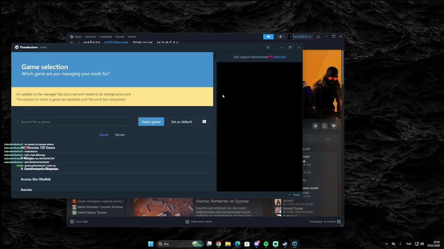Select Battle Simulator: Counter Stickman in Steam

pos(97,207)
